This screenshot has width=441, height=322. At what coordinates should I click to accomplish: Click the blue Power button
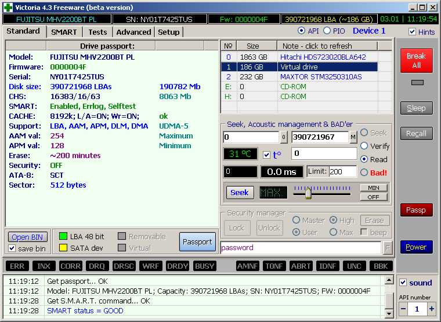click(416, 247)
